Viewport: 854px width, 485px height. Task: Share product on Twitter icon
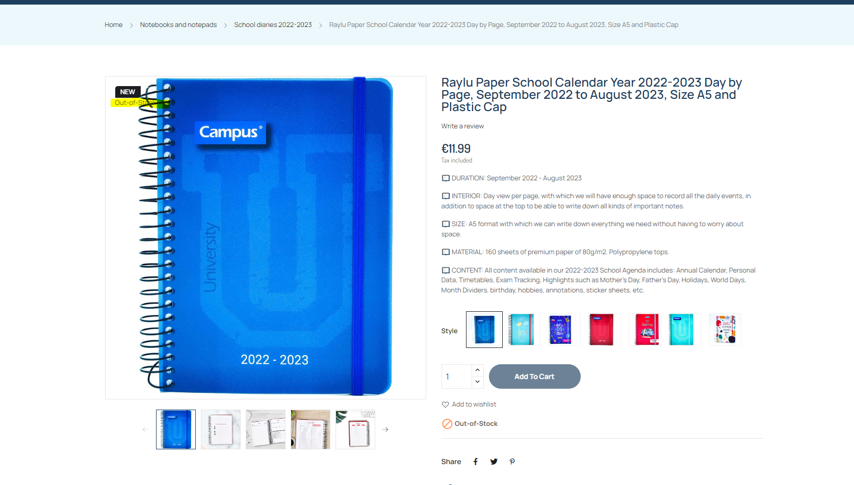click(494, 462)
